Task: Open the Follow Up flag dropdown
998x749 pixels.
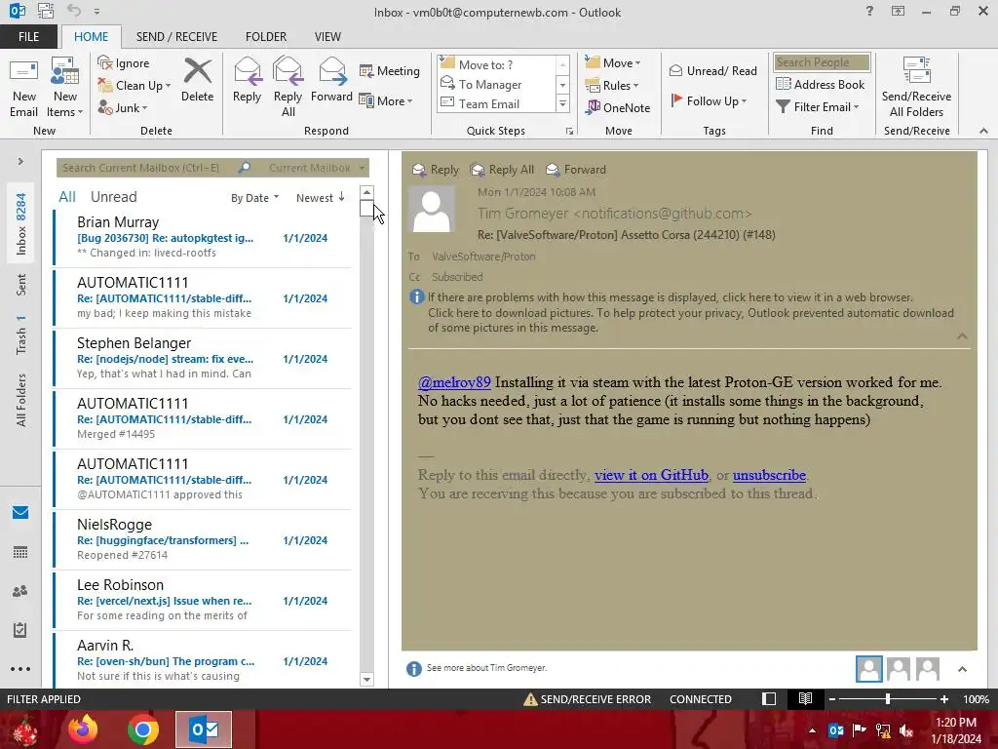Action: [709, 100]
